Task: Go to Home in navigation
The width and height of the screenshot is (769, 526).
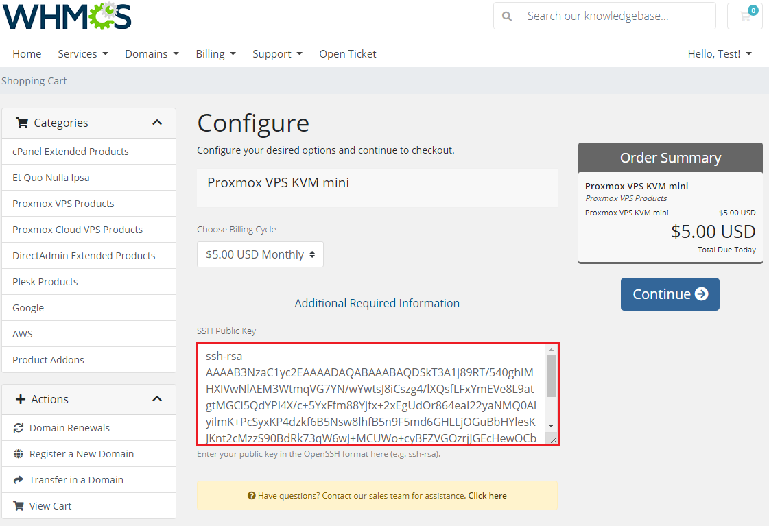Action: click(x=27, y=54)
